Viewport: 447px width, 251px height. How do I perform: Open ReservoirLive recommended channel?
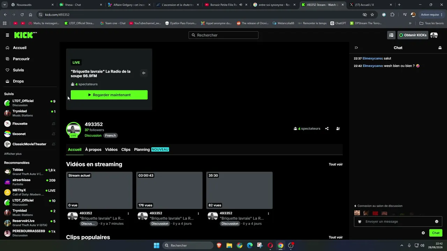(x=30, y=223)
